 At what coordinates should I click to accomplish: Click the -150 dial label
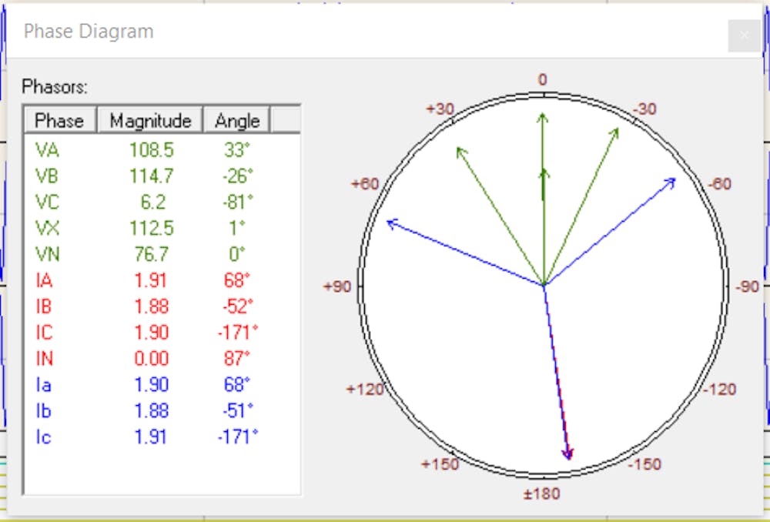644,464
